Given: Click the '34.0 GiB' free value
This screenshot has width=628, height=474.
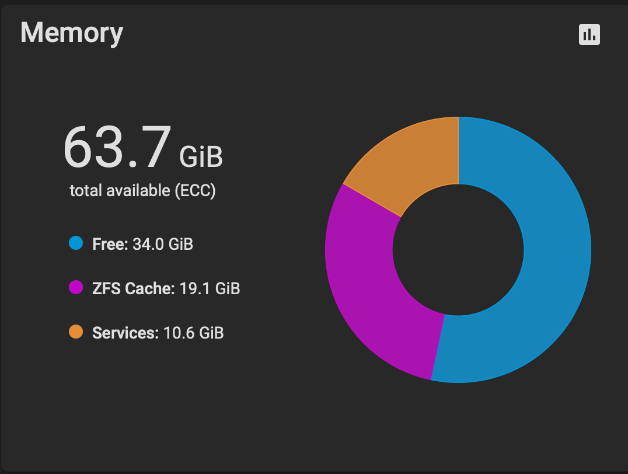Looking at the screenshot, I should [163, 244].
